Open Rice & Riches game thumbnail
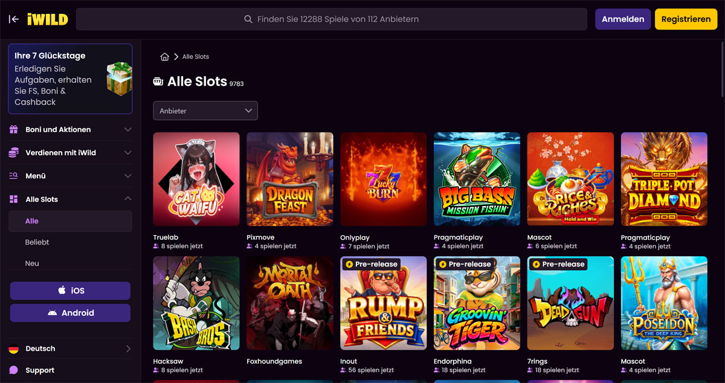The height and width of the screenshot is (383, 725). (570, 179)
